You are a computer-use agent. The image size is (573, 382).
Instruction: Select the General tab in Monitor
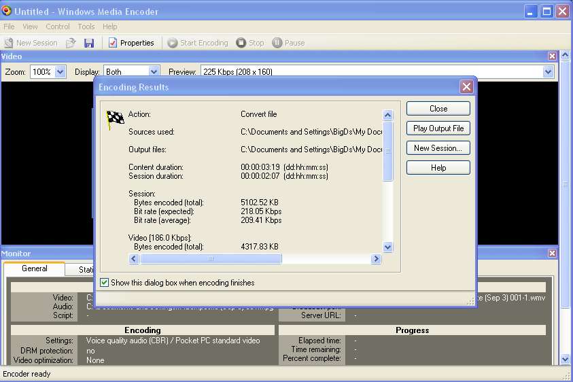(35, 268)
